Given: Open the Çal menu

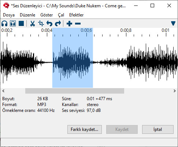Looking at the screenshot, I should [x=61, y=15].
